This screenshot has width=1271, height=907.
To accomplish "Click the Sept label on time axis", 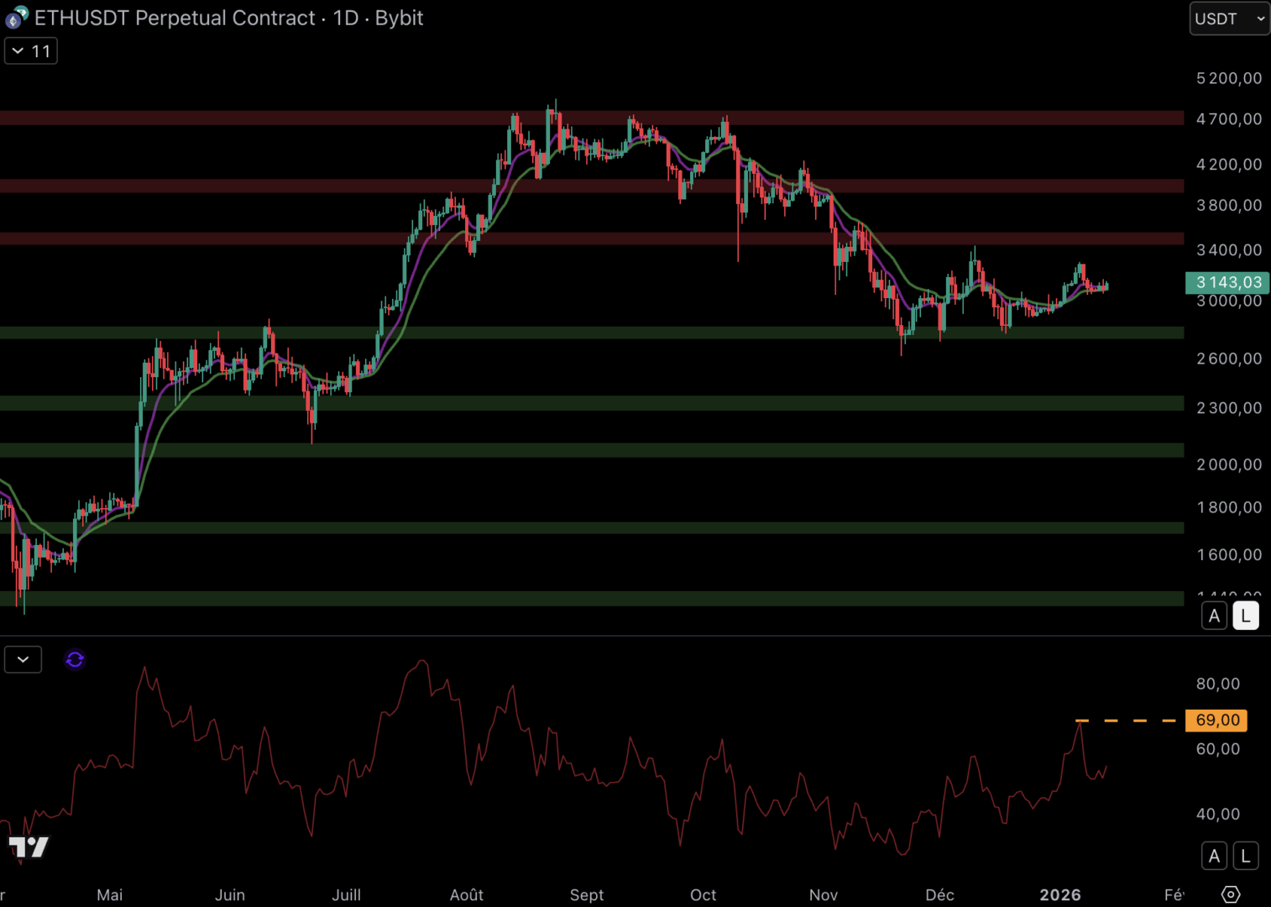I will [x=586, y=895].
